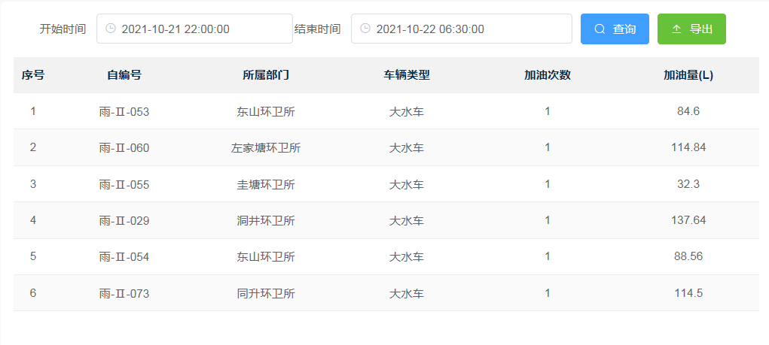Click the 加油次数 column header
Image resolution: width=769 pixels, height=345 pixels.
point(548,75)
